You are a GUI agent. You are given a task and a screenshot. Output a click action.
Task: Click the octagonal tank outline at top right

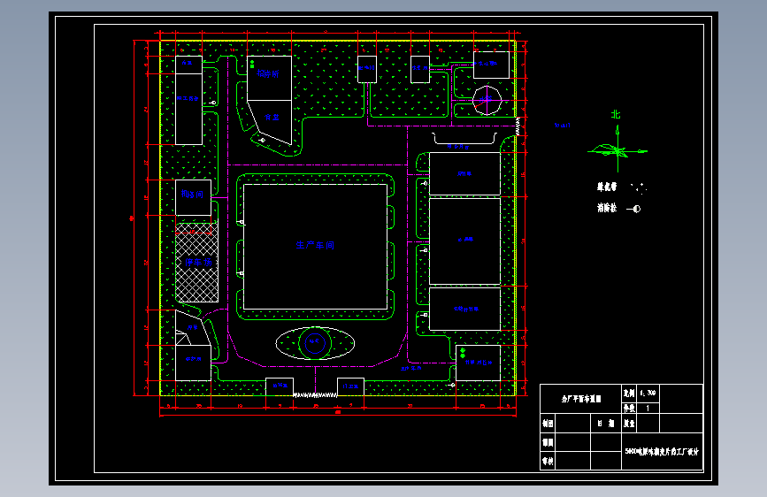(x=487, y=100)
